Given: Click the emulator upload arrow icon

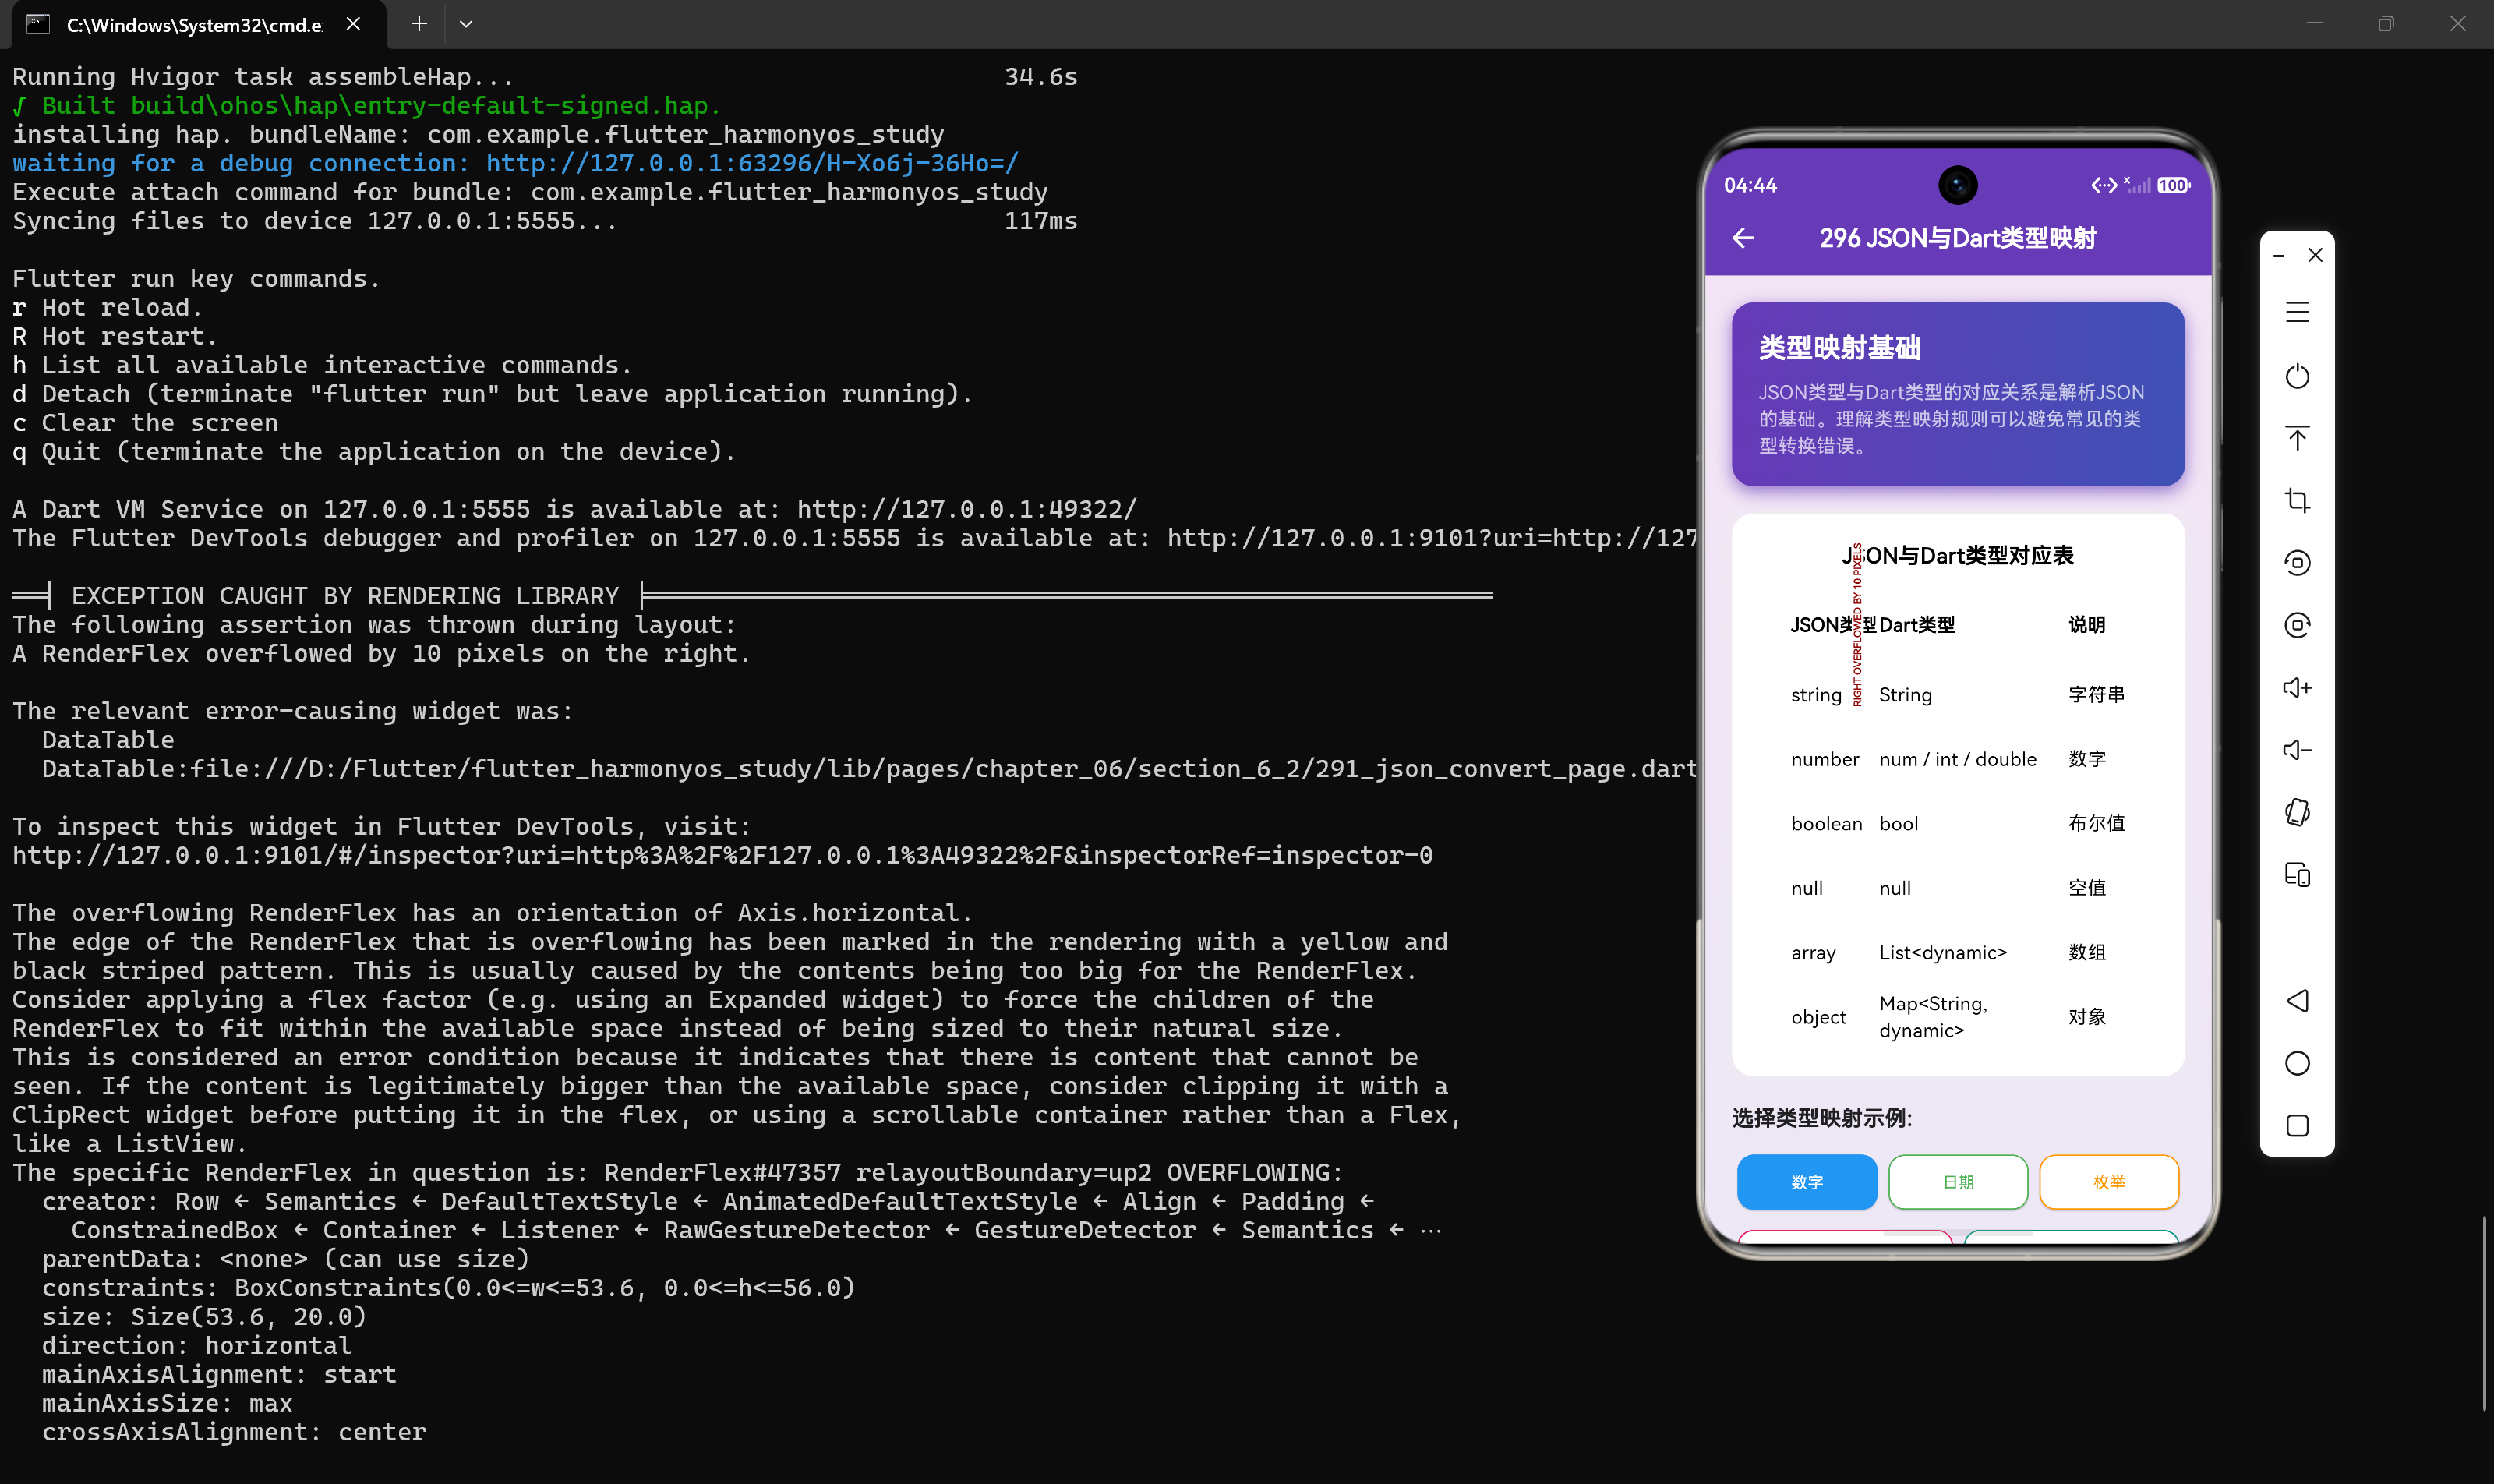Looking at the screenshot, I should coord(2297,438).
